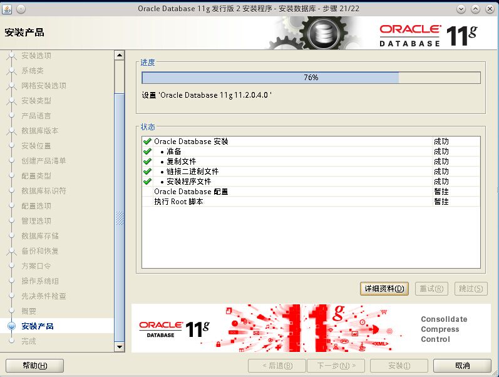Select the 复制文件 status row
The image size is (499, 377).
click(311, 161)
